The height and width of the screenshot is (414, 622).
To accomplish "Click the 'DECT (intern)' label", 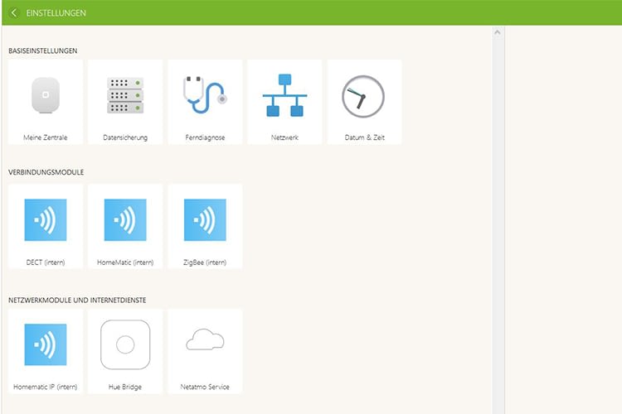I will click(x=46, y=262).
